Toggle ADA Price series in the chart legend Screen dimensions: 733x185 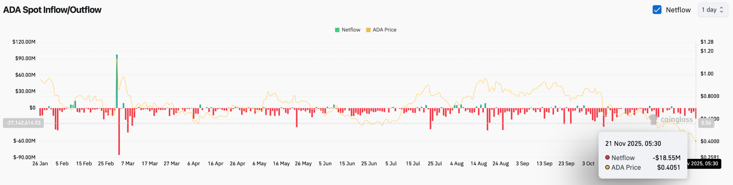(x=384, y=30)
